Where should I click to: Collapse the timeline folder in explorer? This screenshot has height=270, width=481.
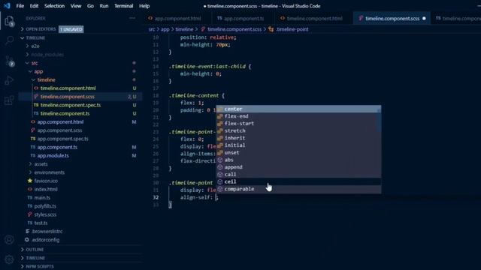click(x=46, y=80)
